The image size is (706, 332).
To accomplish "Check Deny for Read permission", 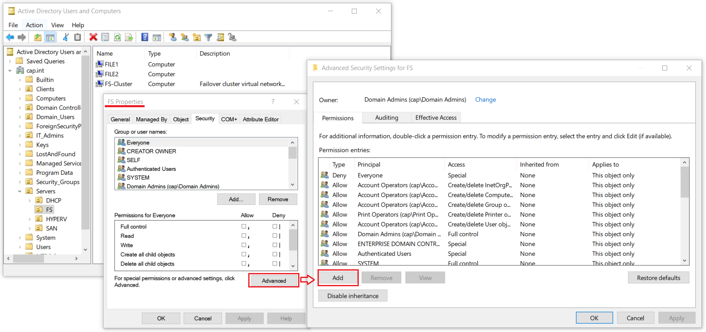I will [275, 236].
